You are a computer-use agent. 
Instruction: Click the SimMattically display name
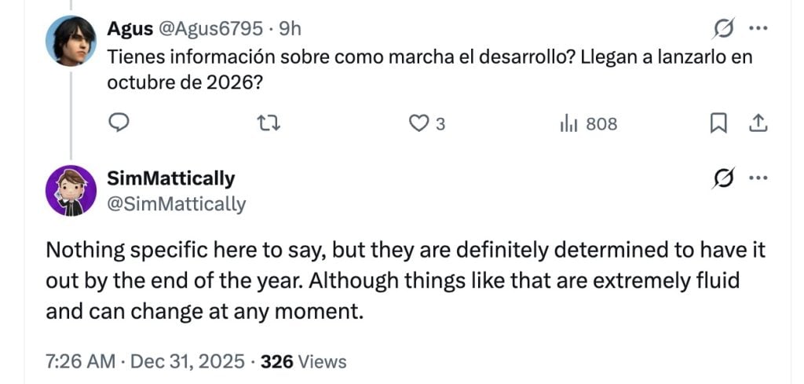tap(170, 178)
